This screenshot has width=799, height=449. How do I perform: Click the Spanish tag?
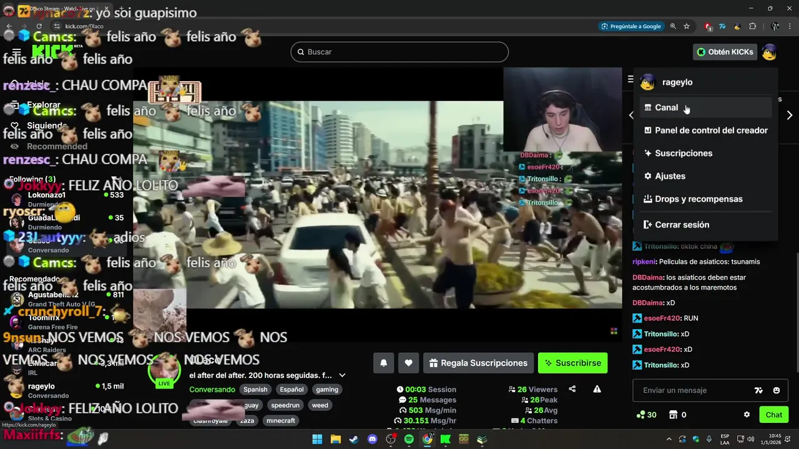255,389
